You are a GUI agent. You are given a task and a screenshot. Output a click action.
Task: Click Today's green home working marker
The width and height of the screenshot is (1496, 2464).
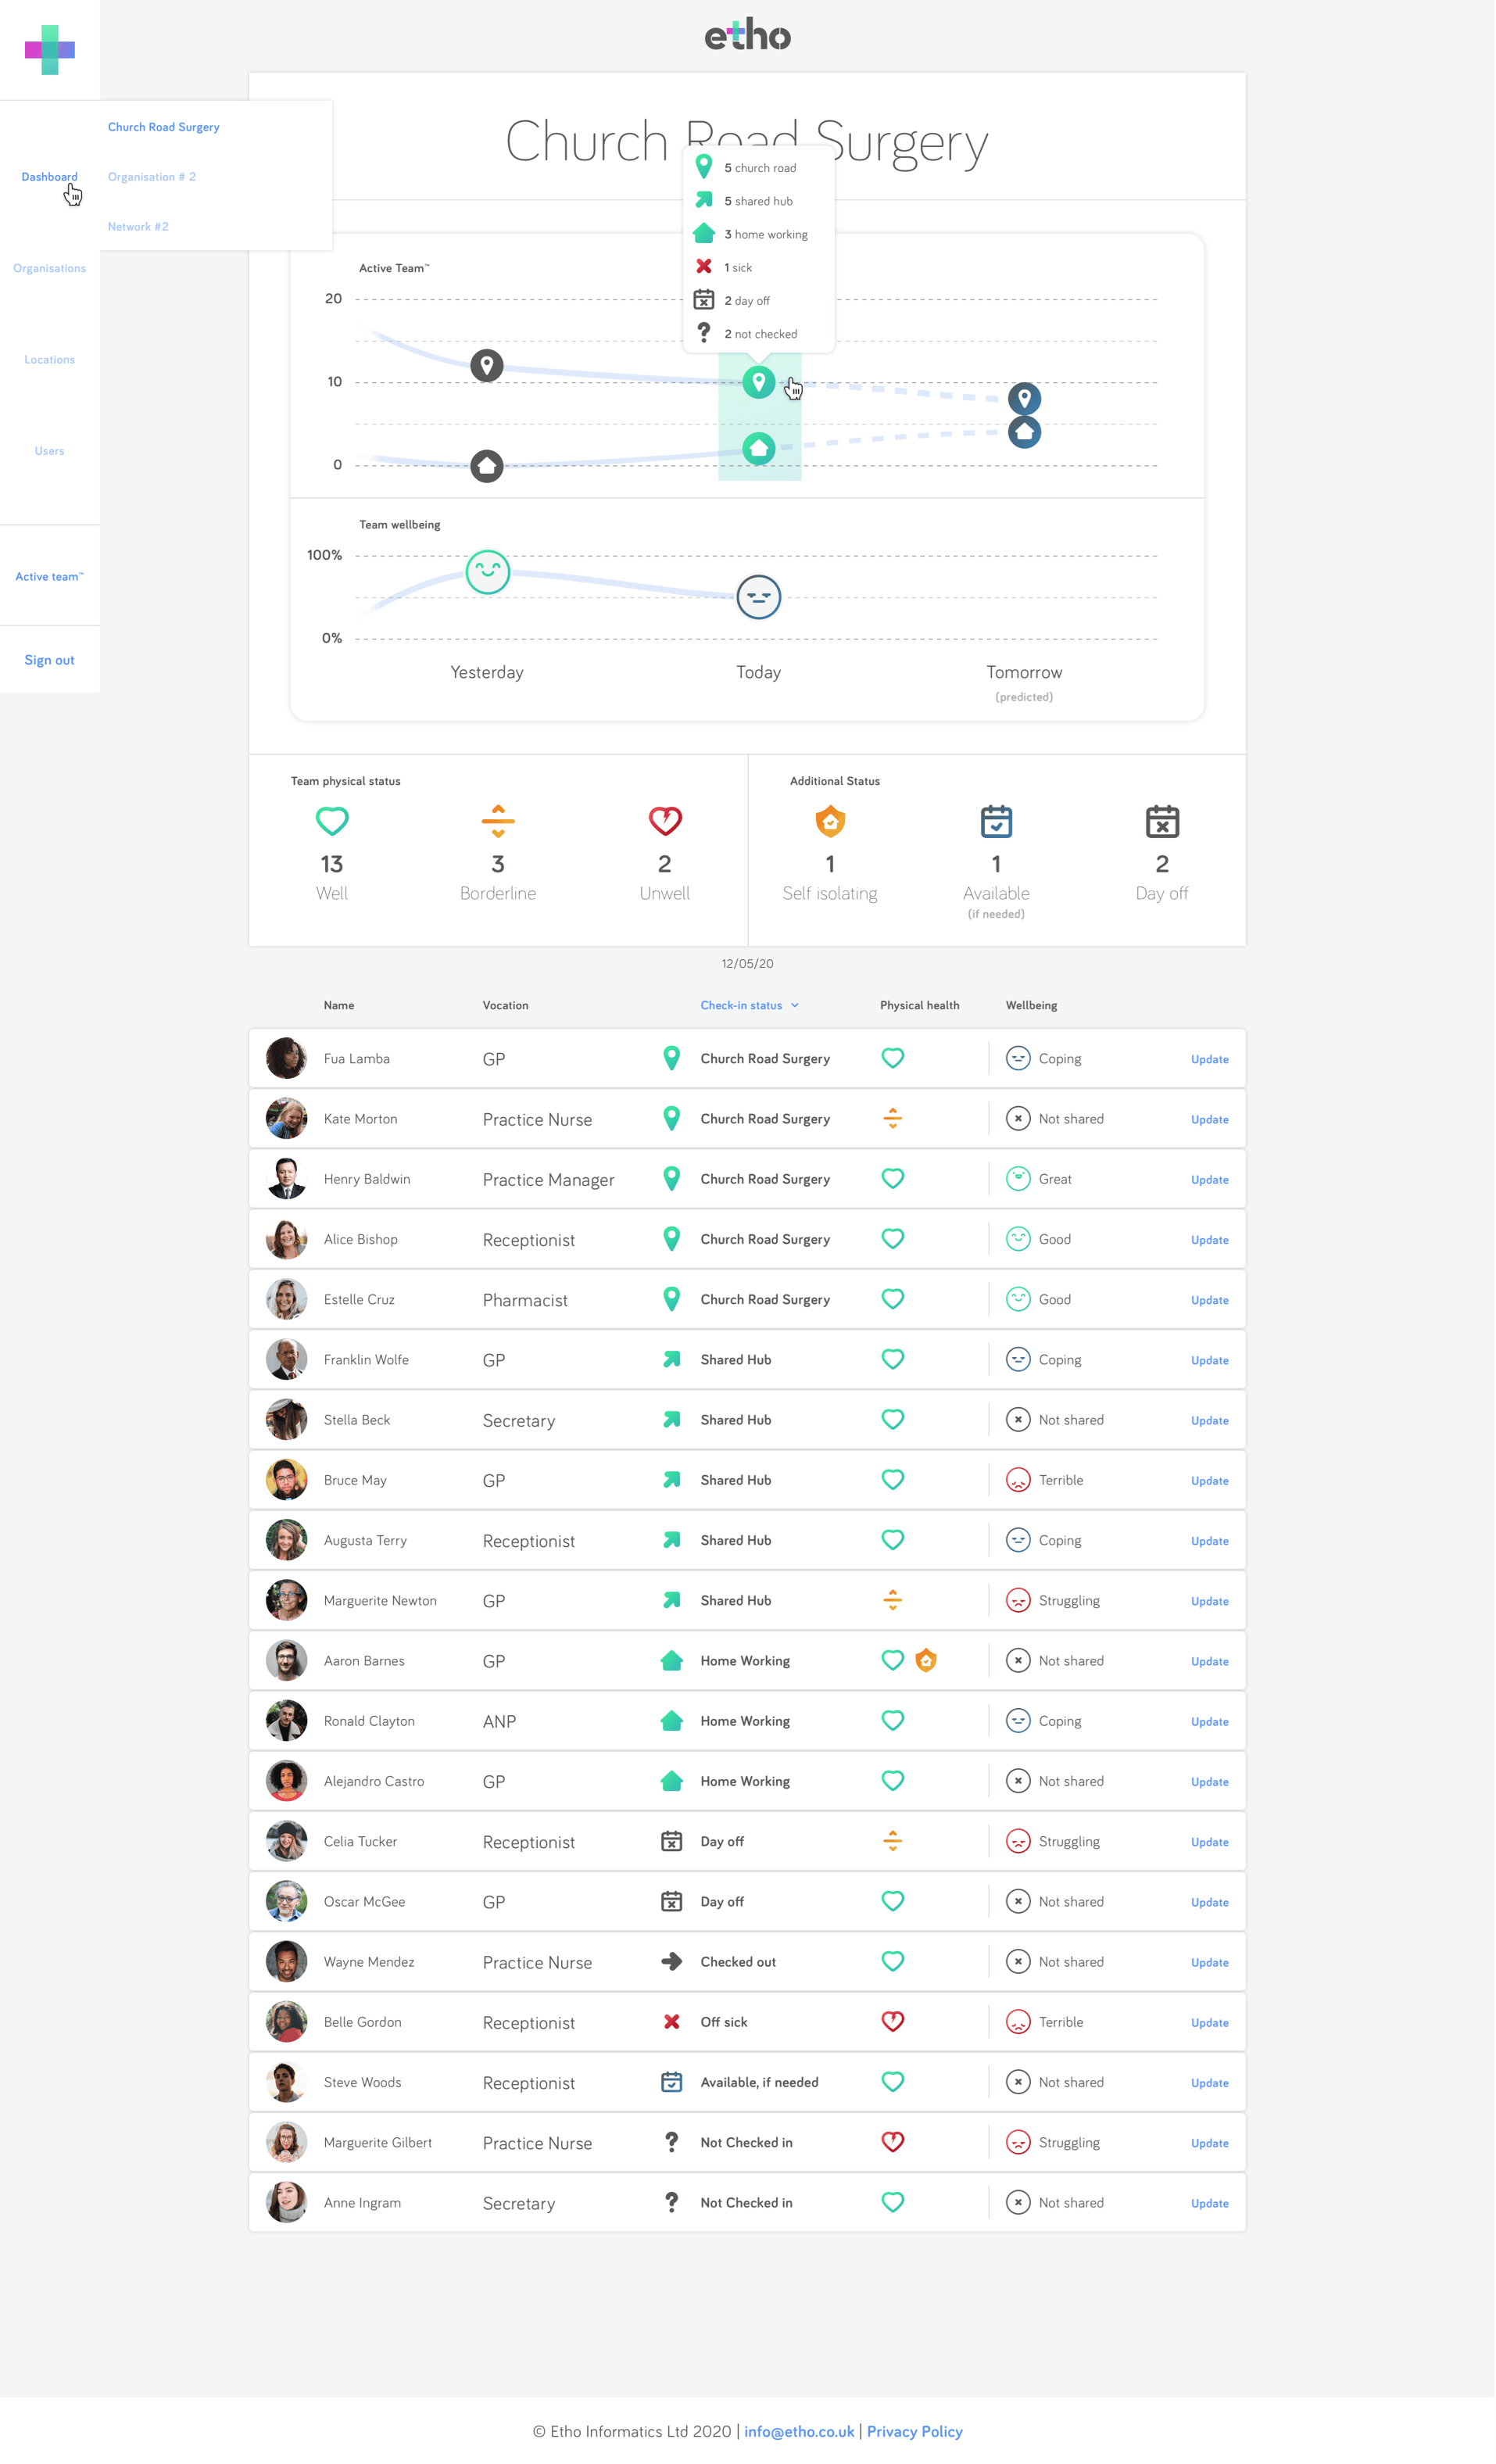758,448
